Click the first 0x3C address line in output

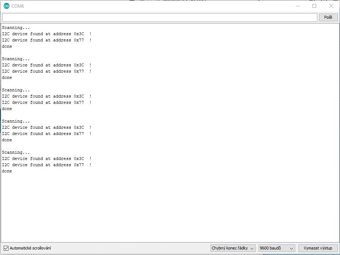[46, 34]
